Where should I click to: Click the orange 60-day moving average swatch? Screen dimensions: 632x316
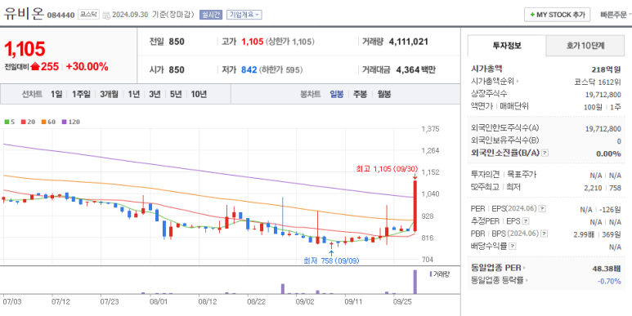coord(43,122)
